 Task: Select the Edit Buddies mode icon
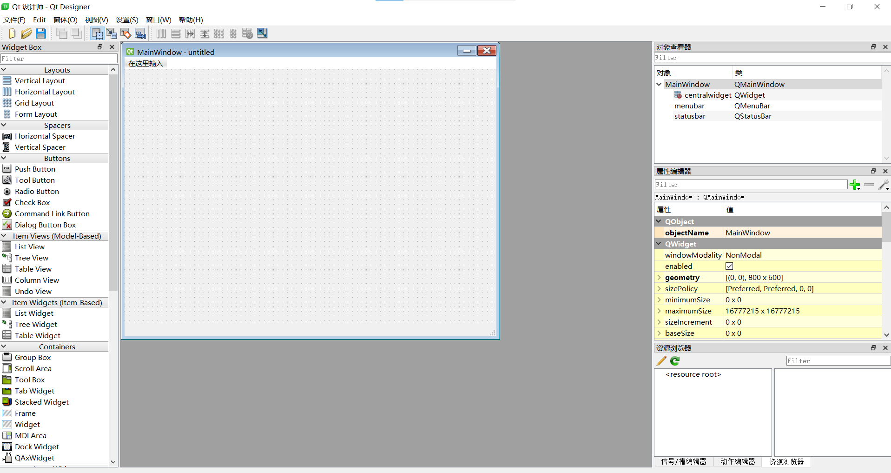coord(125,33)
